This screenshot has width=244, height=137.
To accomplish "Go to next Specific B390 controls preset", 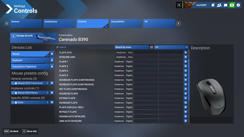I will 47,102.
